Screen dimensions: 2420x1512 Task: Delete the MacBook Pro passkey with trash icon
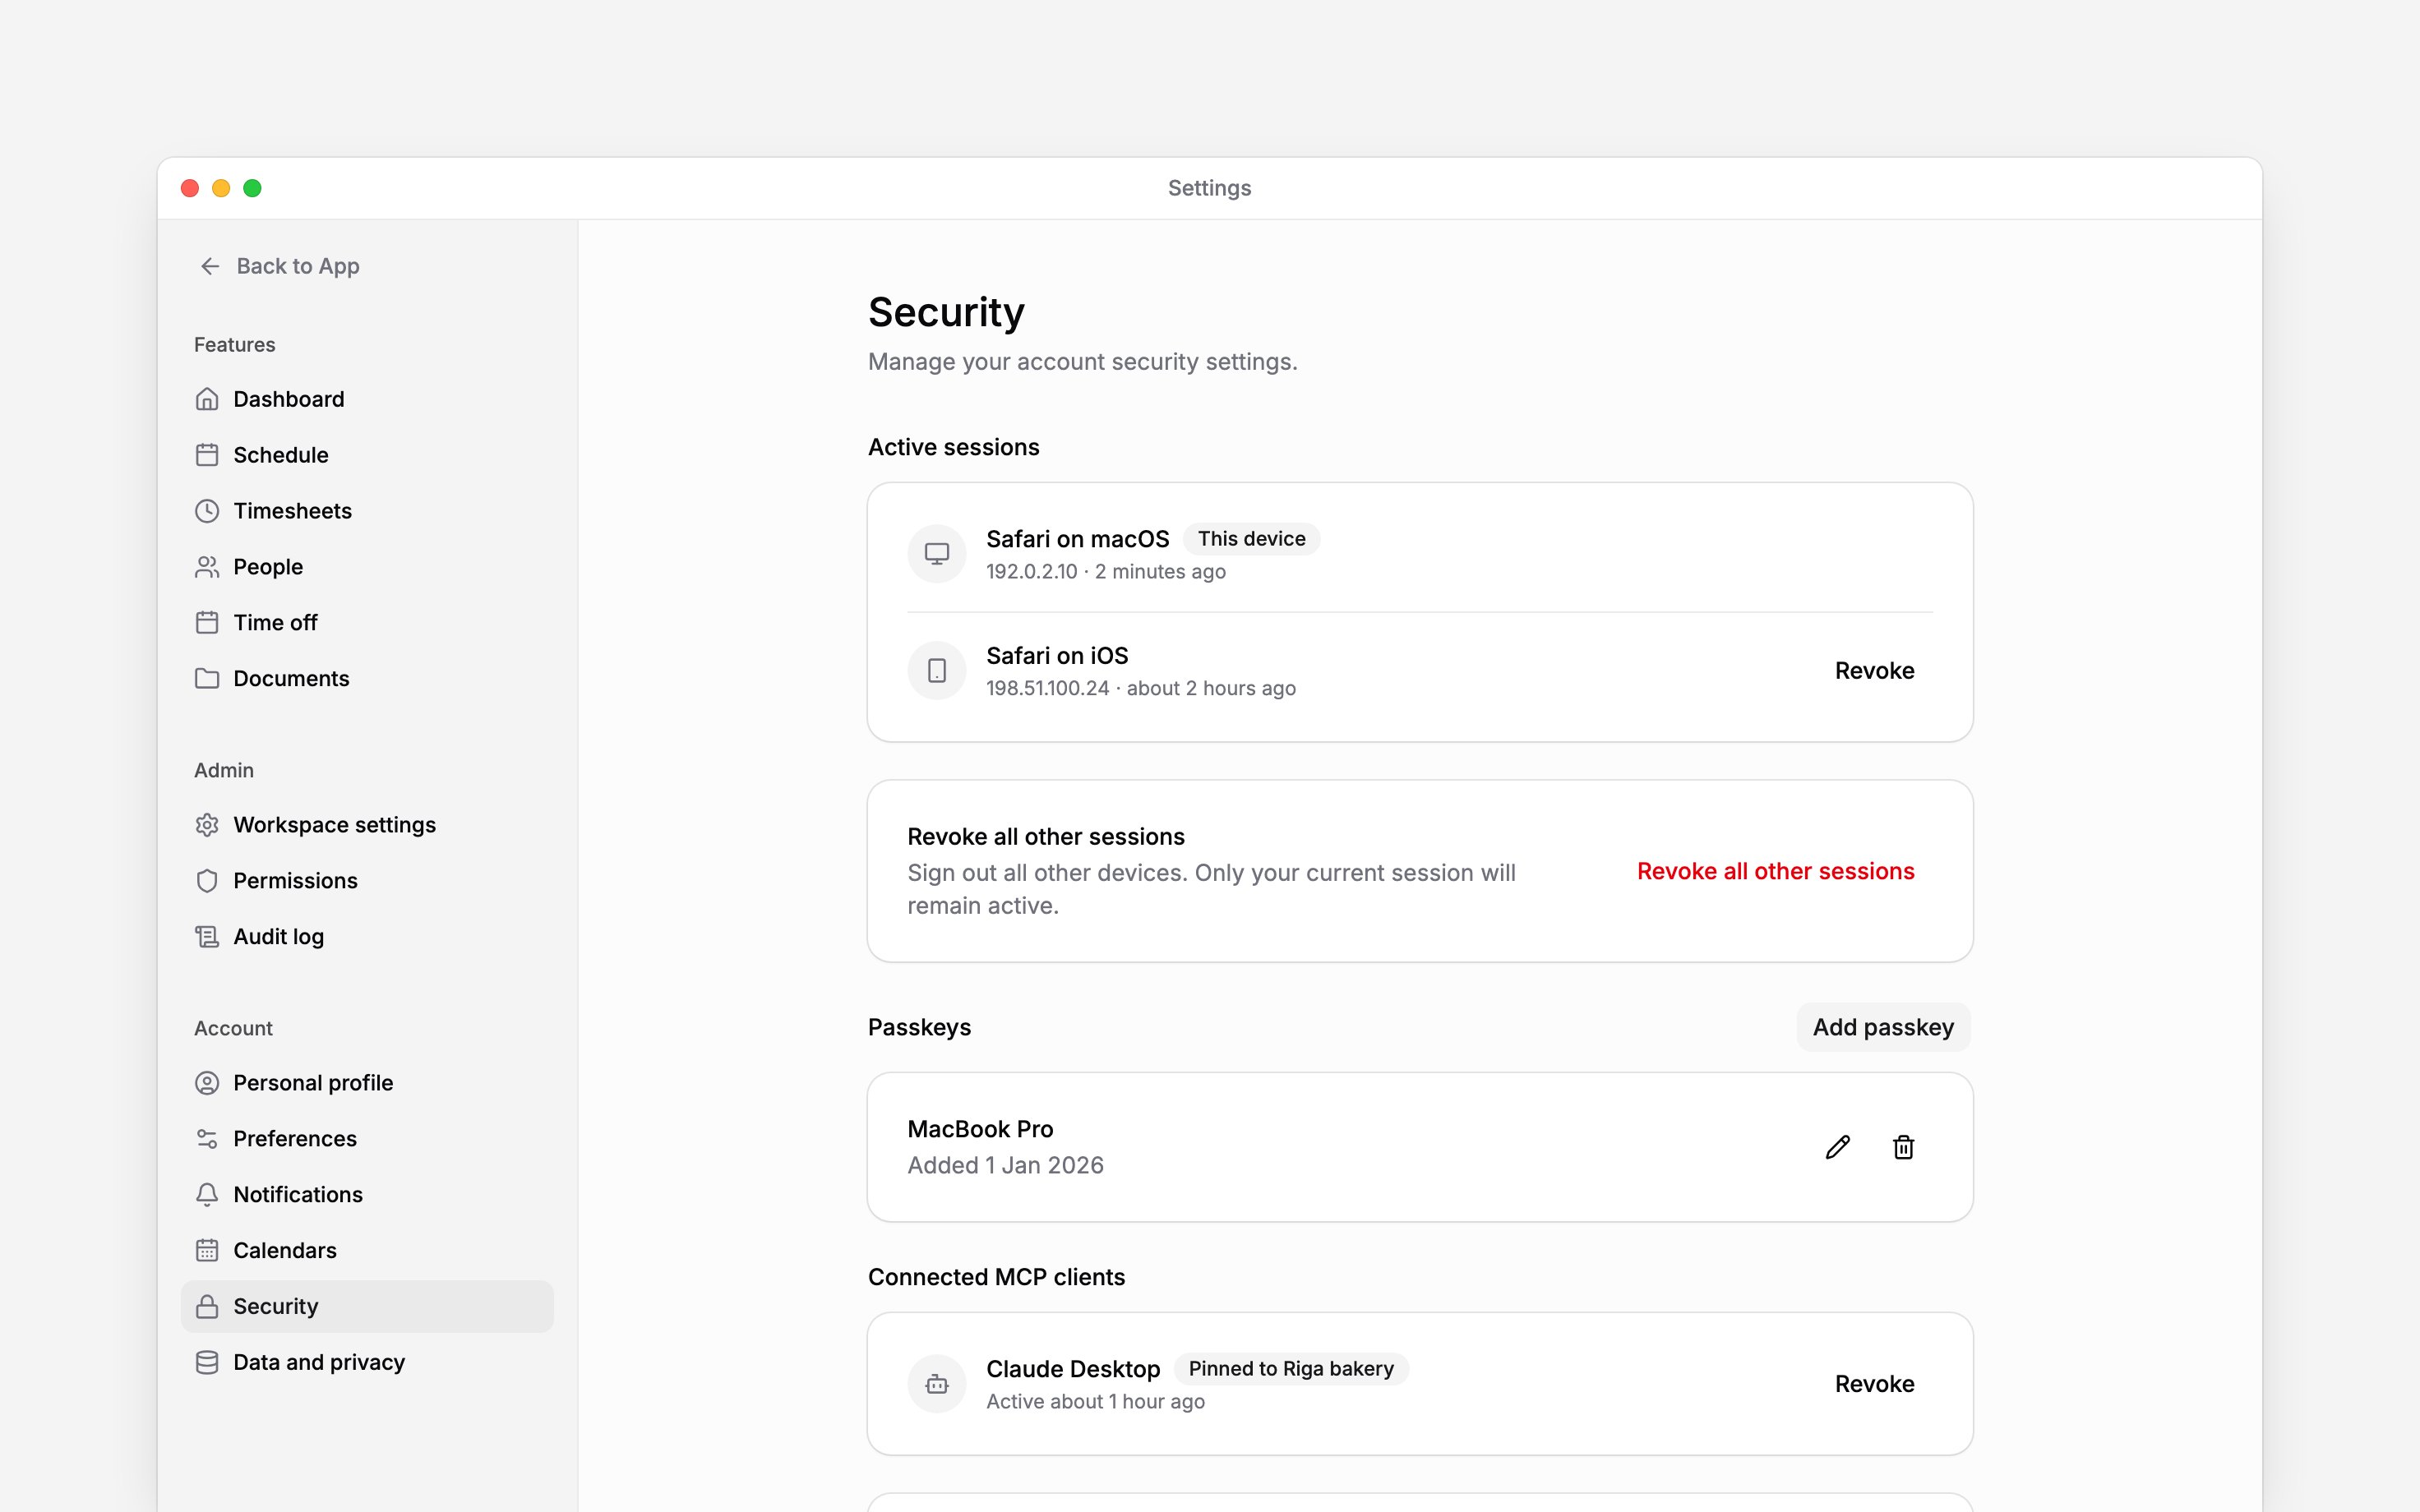point(1903,1147)
